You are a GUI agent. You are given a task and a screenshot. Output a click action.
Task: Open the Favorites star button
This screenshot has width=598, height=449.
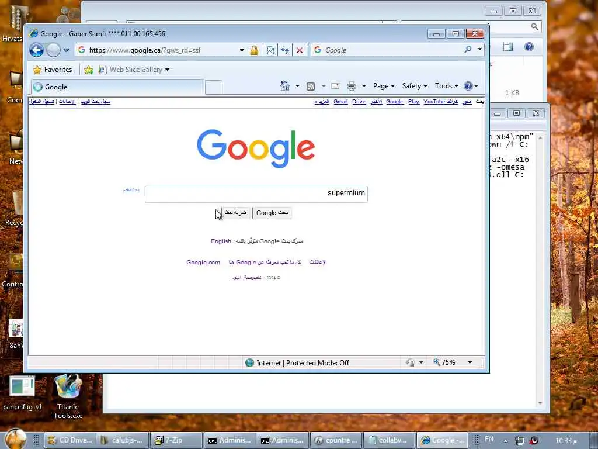tap(53, 70)
